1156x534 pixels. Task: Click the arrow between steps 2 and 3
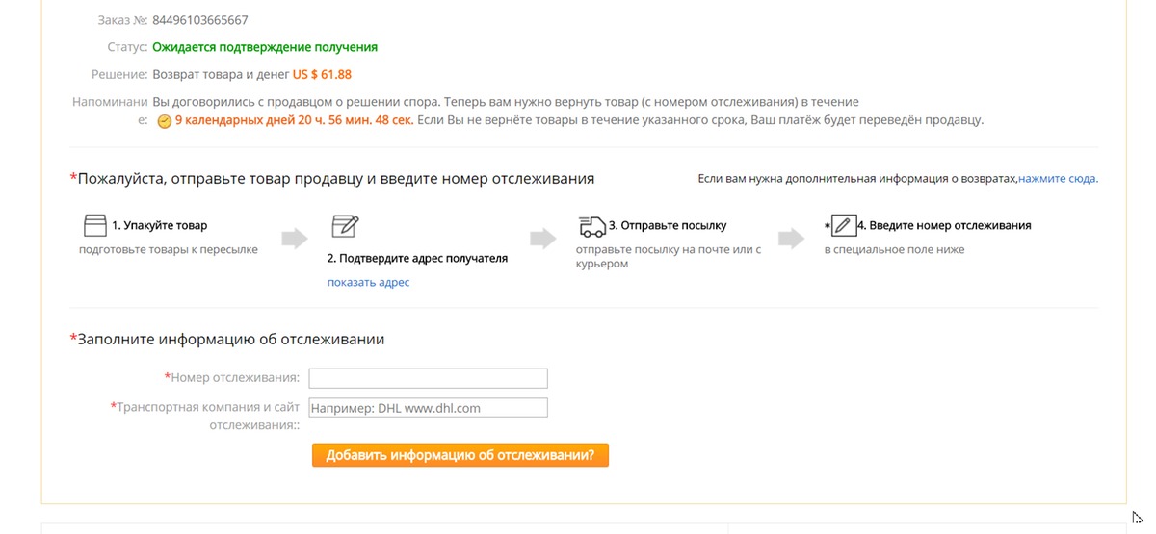(543, 239)
